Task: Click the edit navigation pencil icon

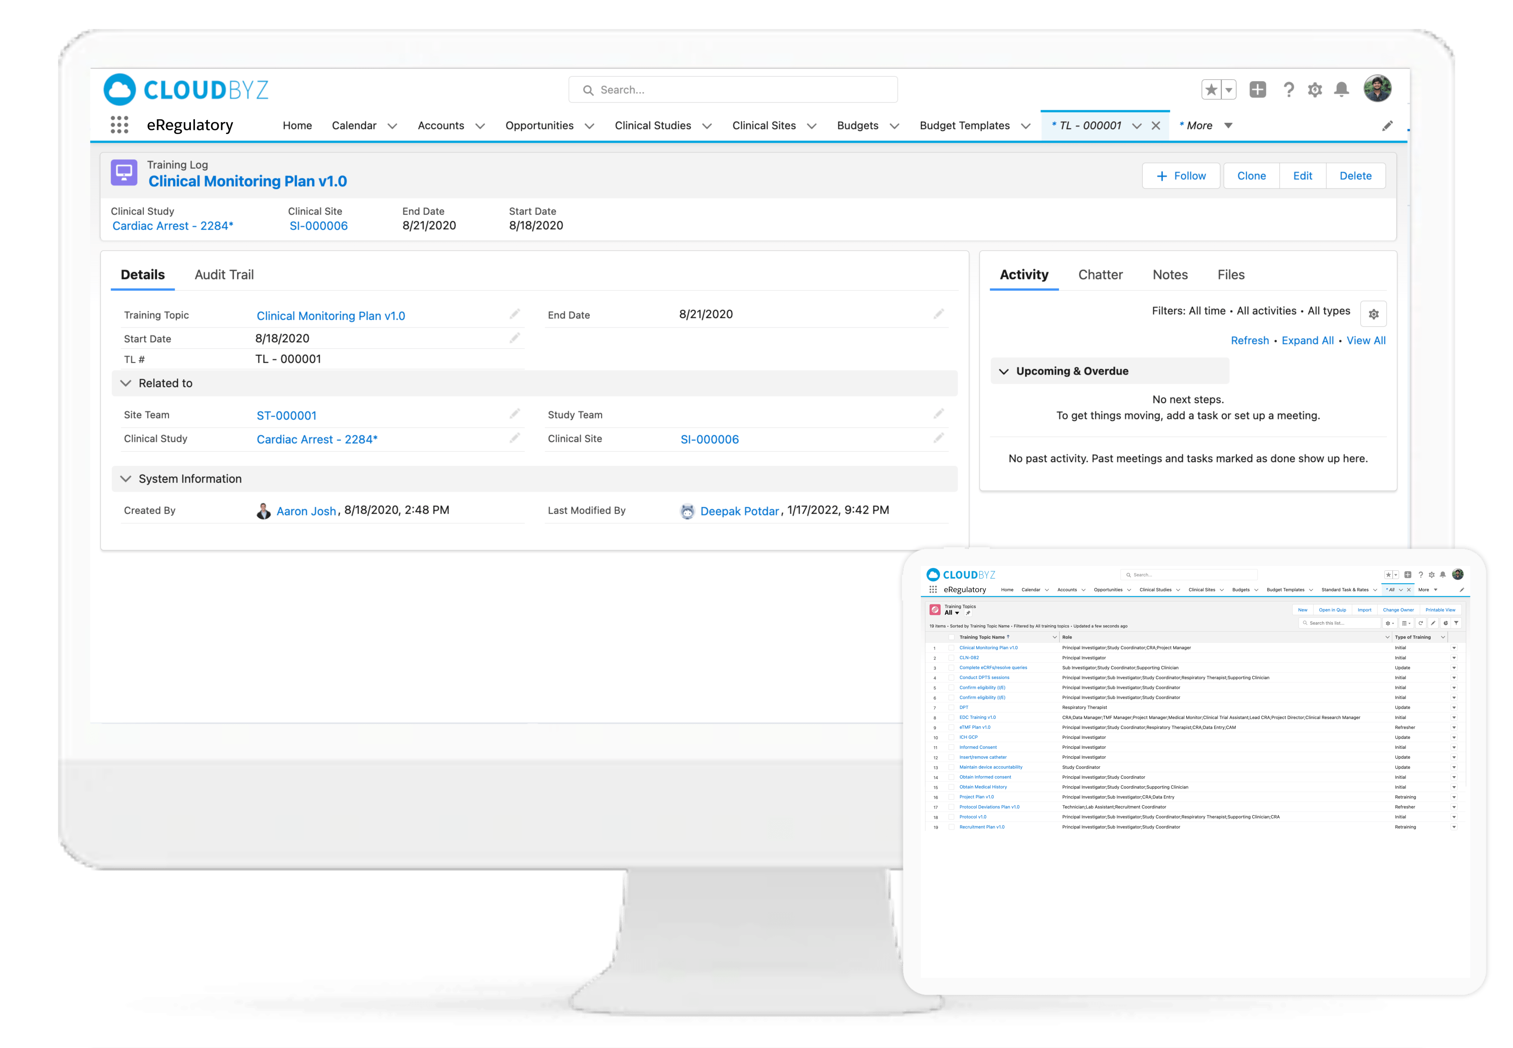Action: tap(1387, 126)
